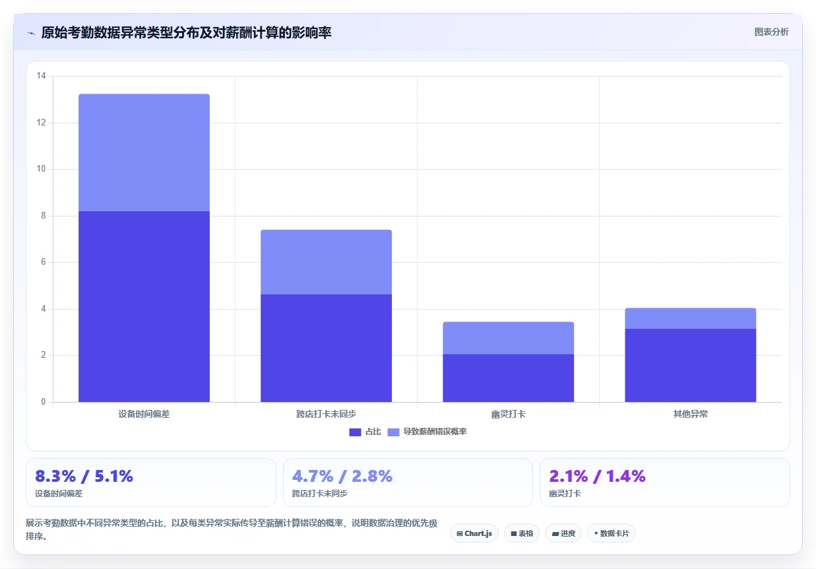
Task: Click the progress icon in the 进度 chip
Action: tap(555, 533)
